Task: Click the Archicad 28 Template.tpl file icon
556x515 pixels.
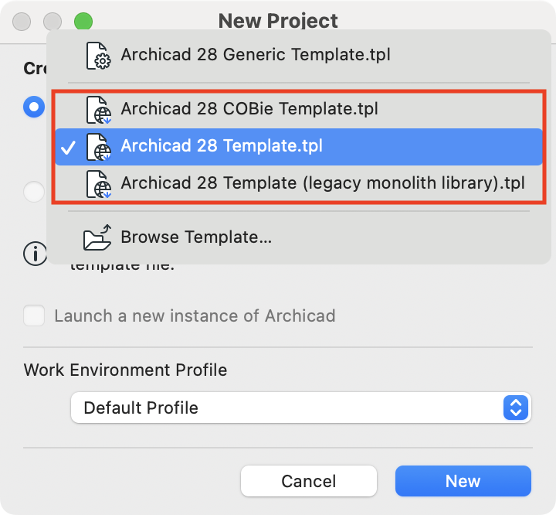Action: pos(99,147)
